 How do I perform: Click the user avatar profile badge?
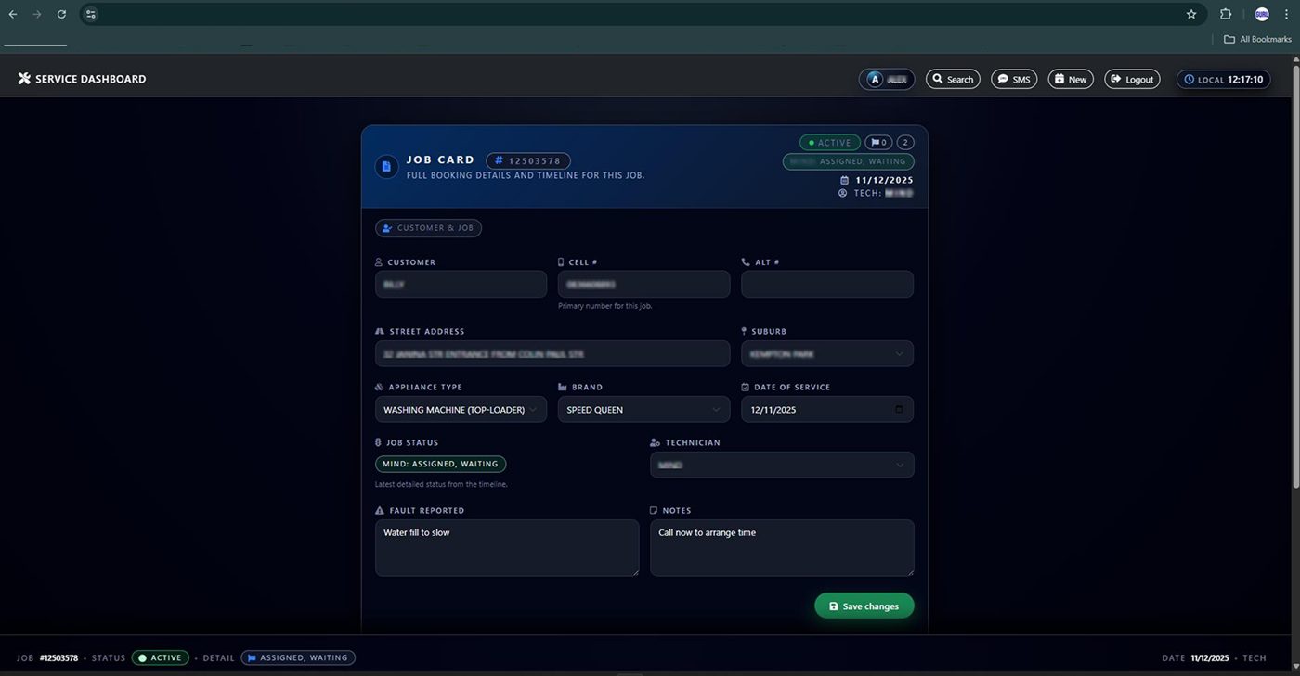click(886, 80)
